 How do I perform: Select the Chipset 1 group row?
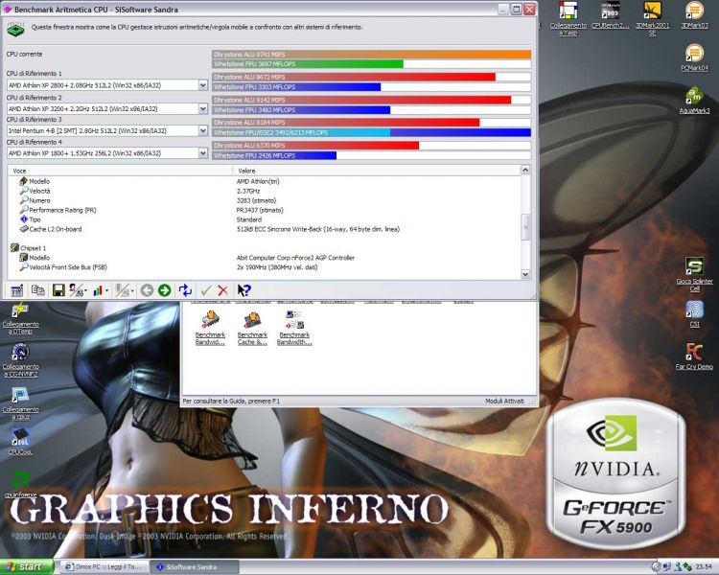point(265,248)
